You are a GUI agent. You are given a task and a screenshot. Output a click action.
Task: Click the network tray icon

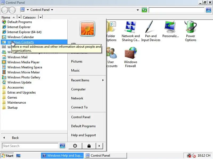[x=189, y=156]
